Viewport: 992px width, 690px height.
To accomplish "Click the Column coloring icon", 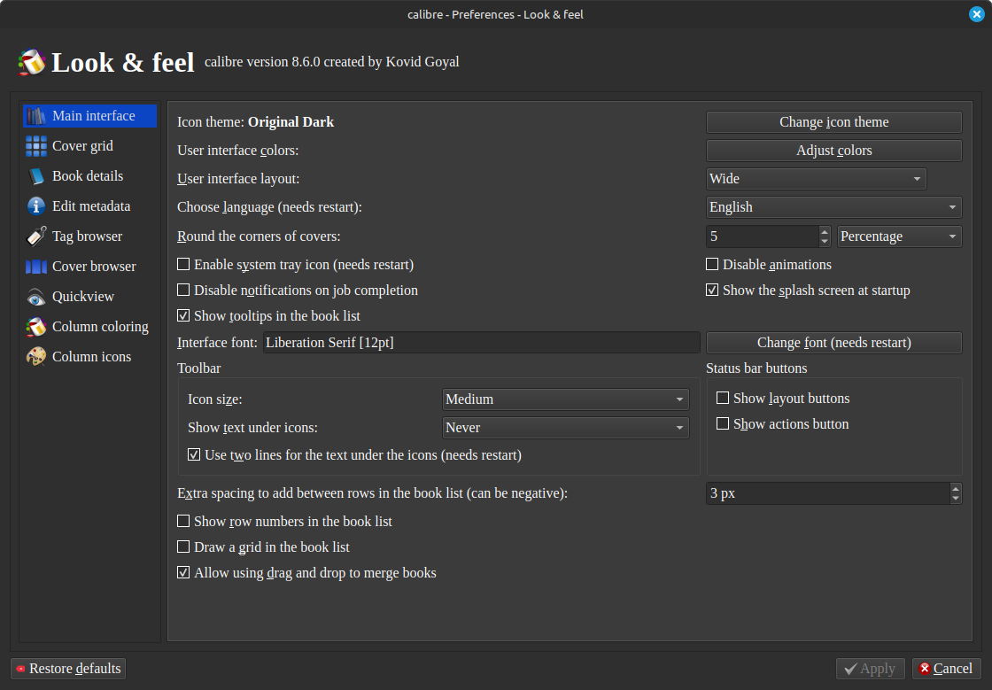I will click(x=36, y=327).
